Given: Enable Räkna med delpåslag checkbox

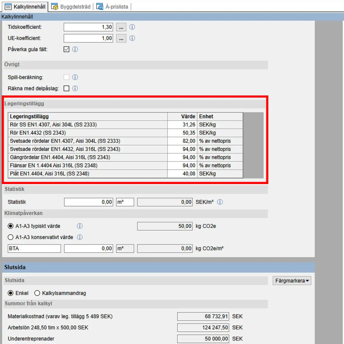Looking at the screenshot, I should click(x=67, y=88).
